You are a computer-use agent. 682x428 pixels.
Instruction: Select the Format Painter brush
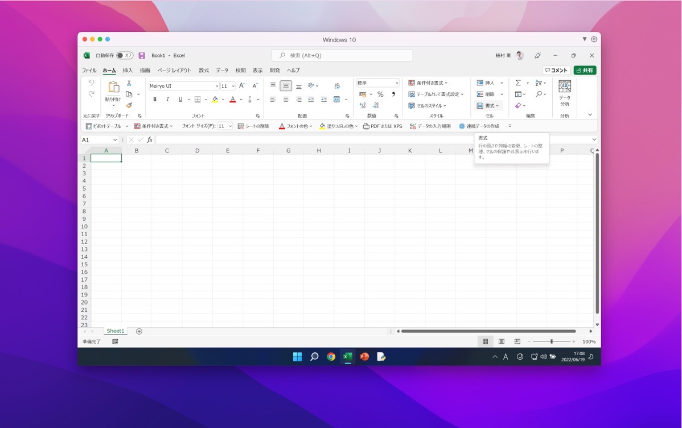pos(129,105)
